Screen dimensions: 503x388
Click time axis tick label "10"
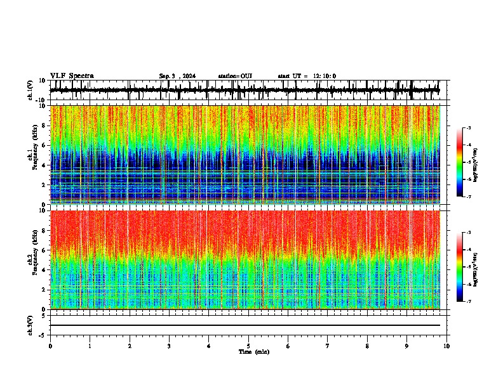tap(446, 346)
